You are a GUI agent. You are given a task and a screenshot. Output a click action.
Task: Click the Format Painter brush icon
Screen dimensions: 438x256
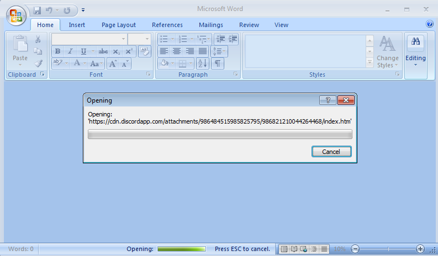coord(38,63)
